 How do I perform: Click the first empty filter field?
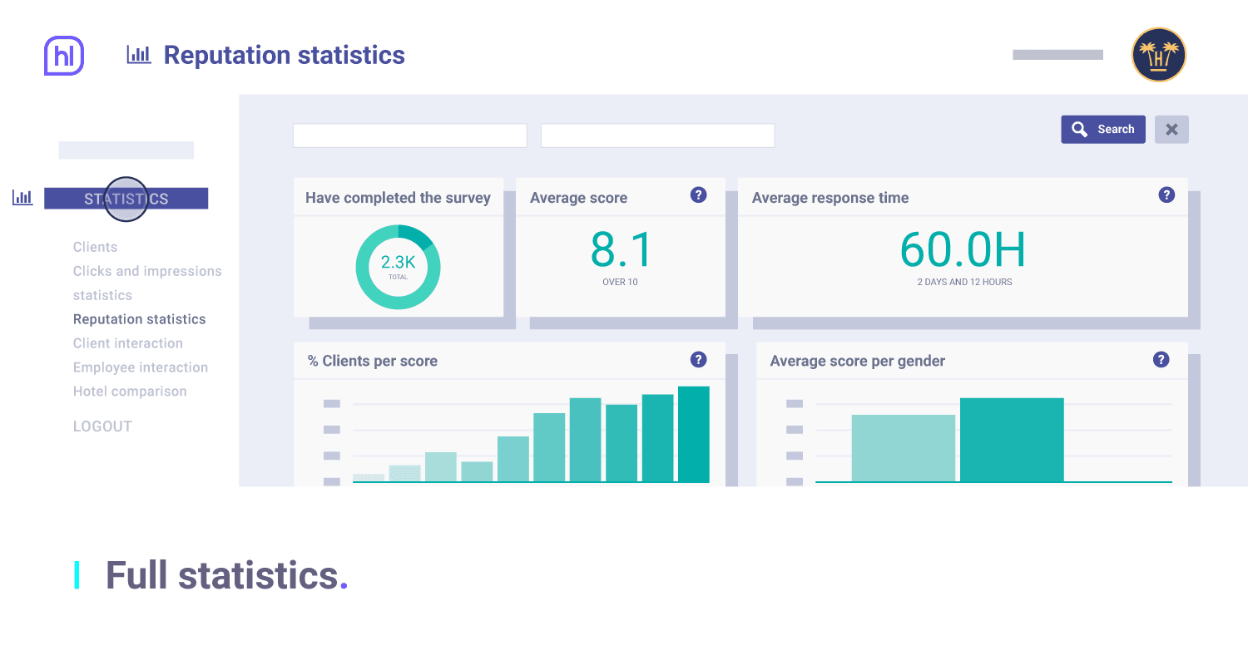pyautogui.click(x=409, y=135)
